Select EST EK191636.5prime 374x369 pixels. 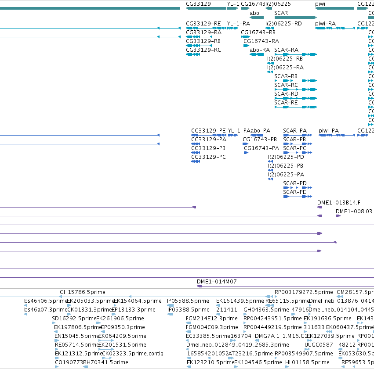pos(305,323)
